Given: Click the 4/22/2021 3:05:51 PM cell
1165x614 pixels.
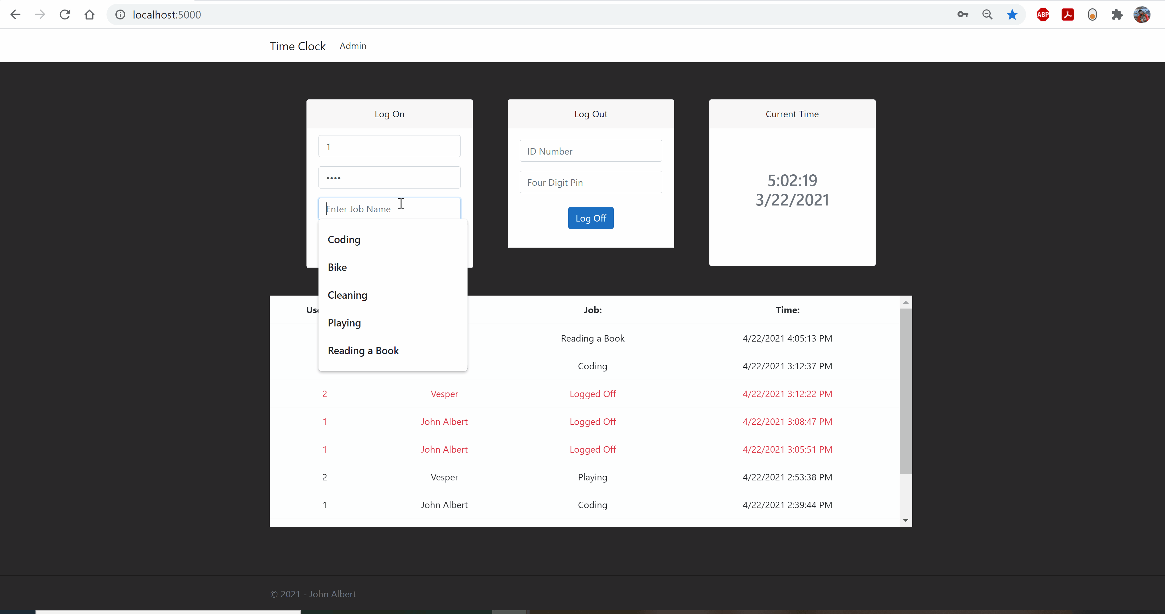Looking at the screenshot, I should [787, 450].
